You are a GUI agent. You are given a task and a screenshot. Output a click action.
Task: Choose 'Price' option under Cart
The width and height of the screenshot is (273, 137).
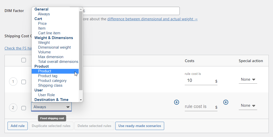(55, 24)
